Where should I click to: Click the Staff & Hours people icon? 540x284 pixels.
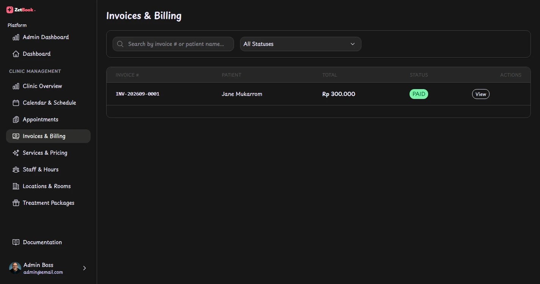point(16,169)
